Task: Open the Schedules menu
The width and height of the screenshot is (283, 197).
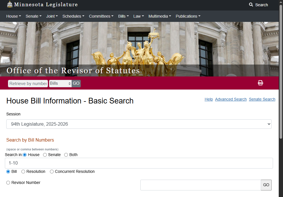Action: 73,16
